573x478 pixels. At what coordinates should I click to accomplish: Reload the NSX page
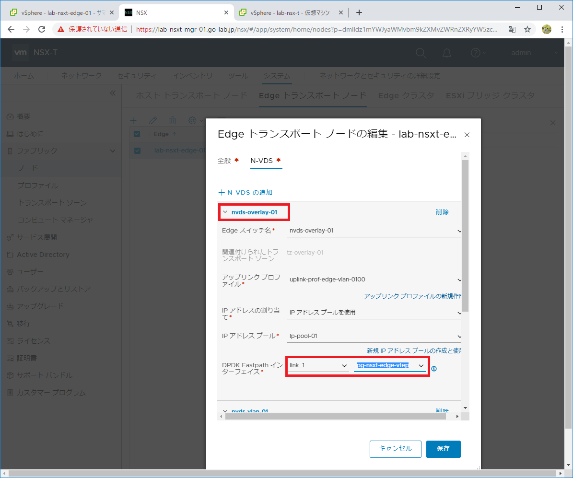pyautogui.click(x=42, y=29)
